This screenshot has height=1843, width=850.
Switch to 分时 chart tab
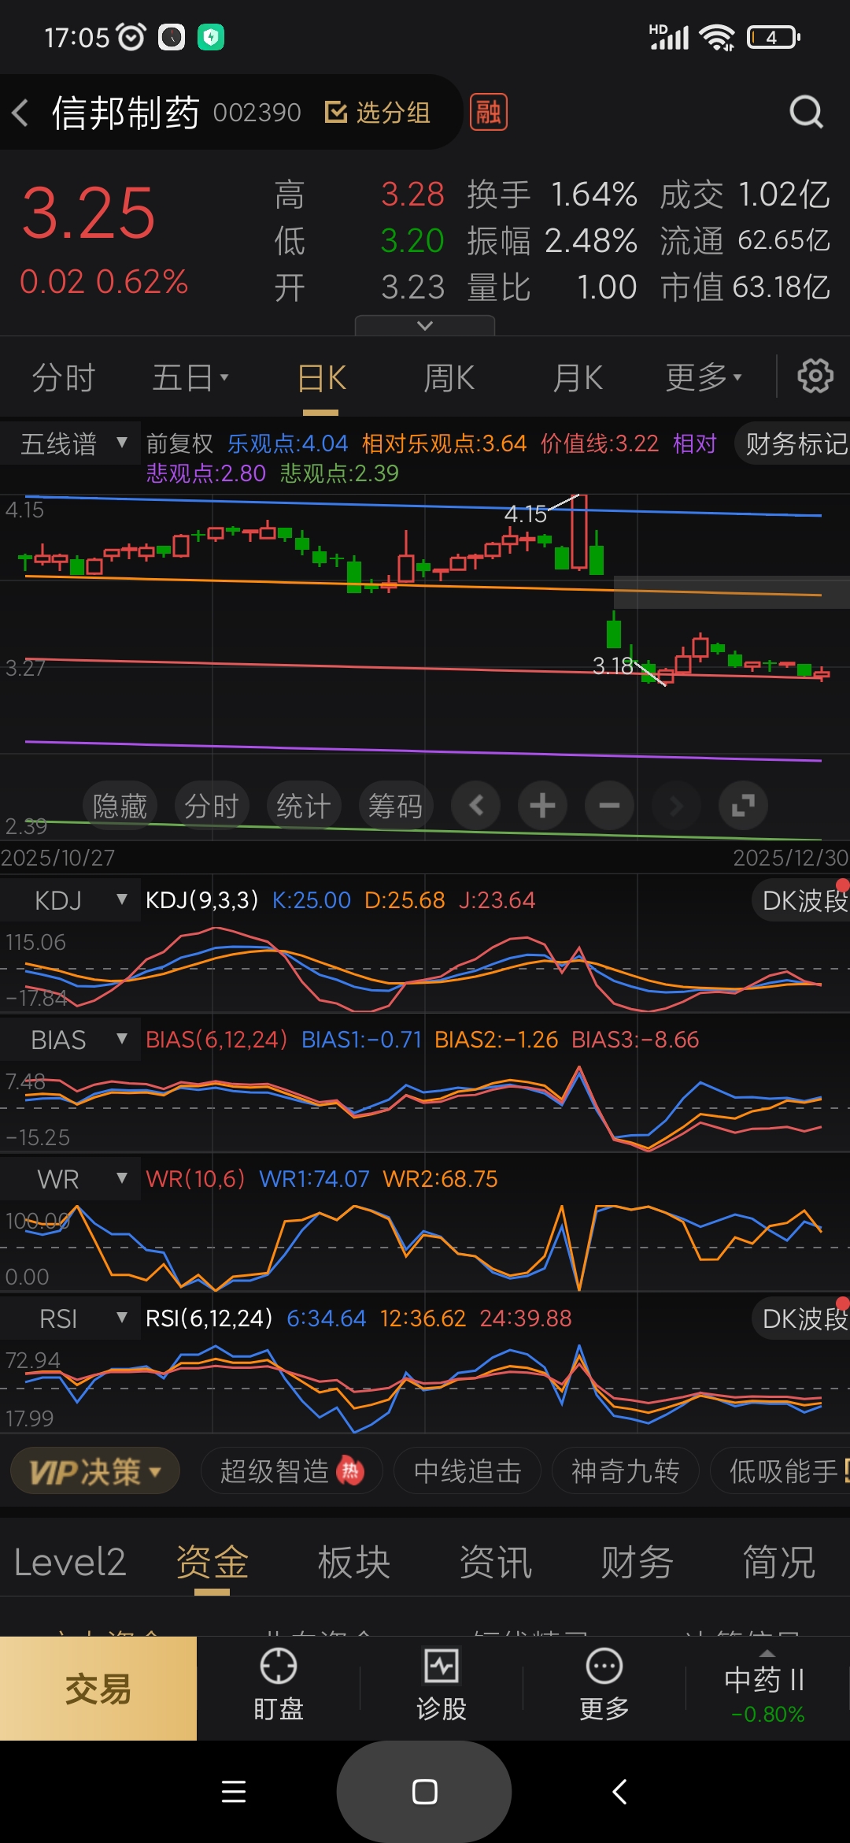(x=64, y=377)
